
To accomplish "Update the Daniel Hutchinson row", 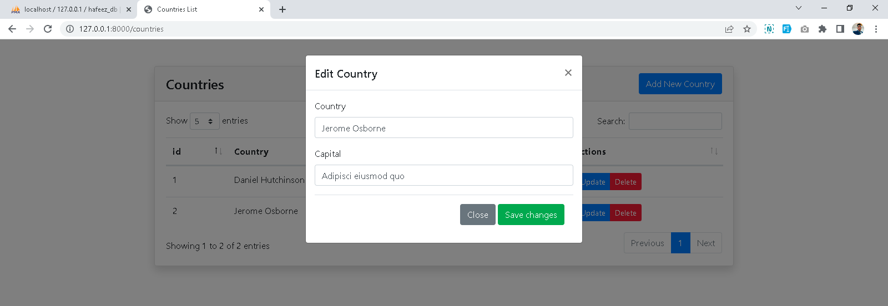I will 596,182.
